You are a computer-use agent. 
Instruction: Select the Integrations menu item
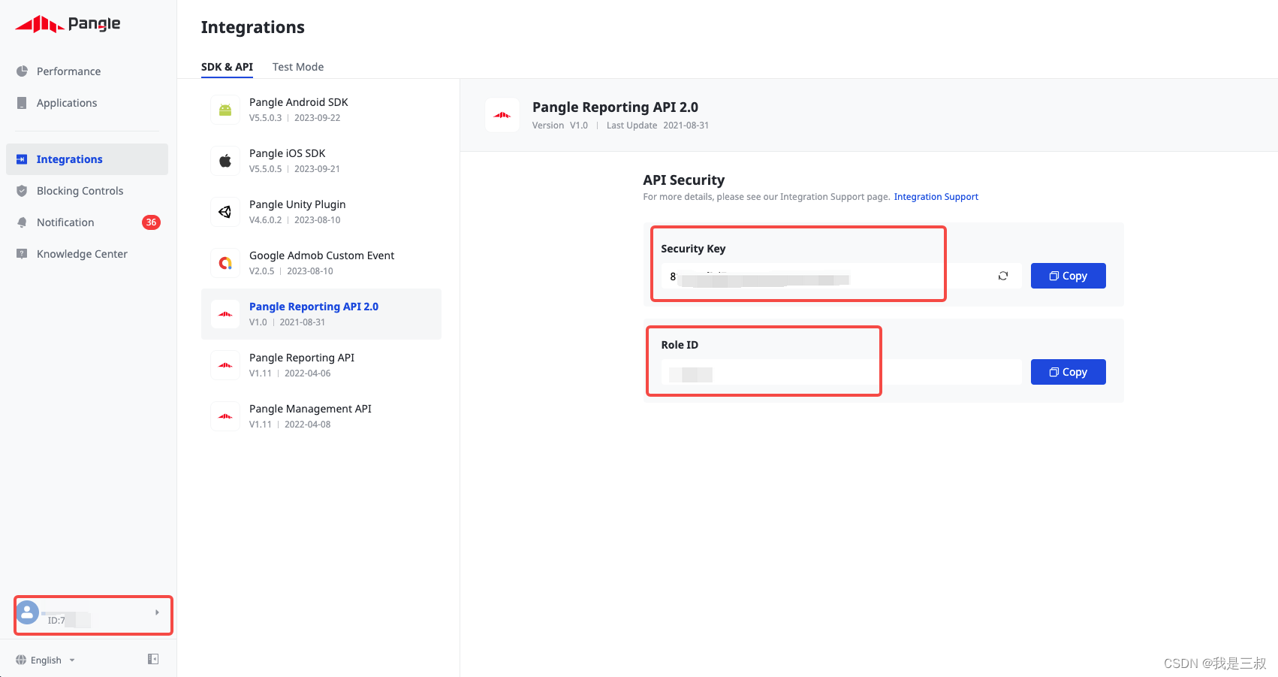(87, 159)
